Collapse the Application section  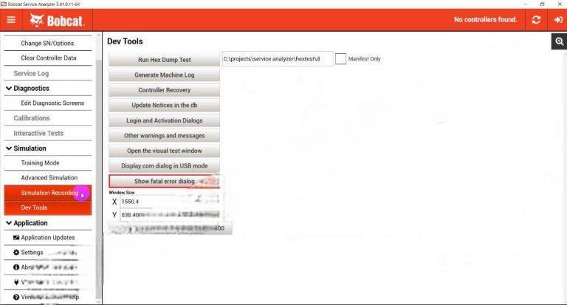point(9,223)
